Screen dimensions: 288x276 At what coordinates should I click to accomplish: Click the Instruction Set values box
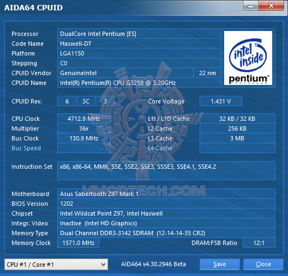[x=166, y=170]
